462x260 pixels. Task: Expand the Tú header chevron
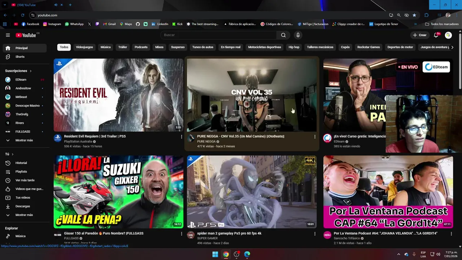(x=13, y=154)
